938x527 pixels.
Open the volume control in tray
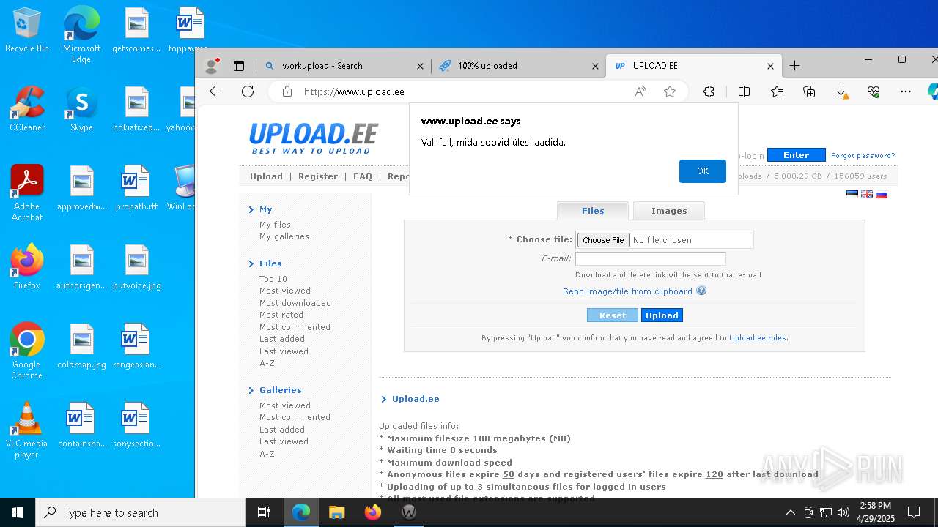[x=843, y=512]
